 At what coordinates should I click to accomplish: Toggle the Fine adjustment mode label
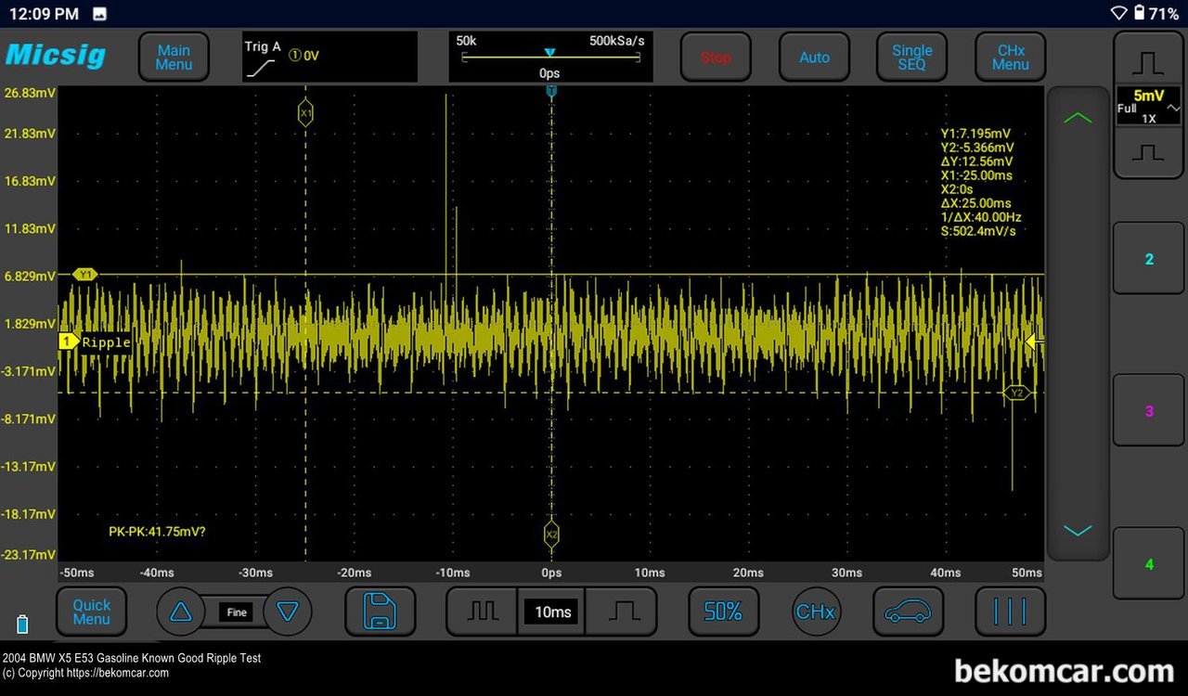click(237, 612)
